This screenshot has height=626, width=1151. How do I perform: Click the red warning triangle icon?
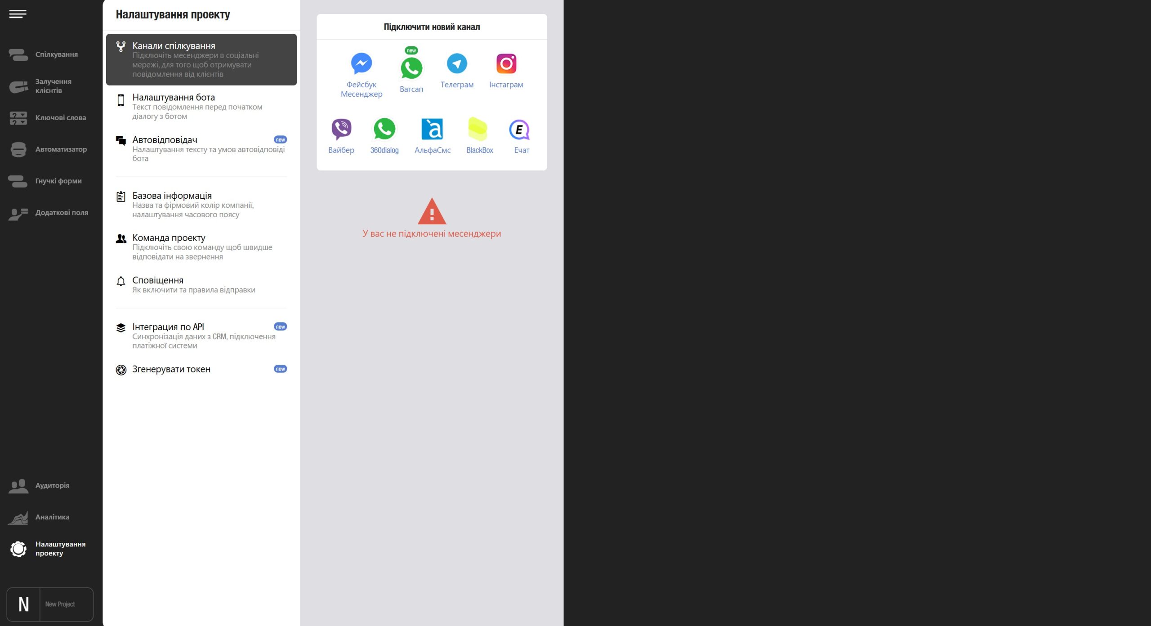pos(432,211)
